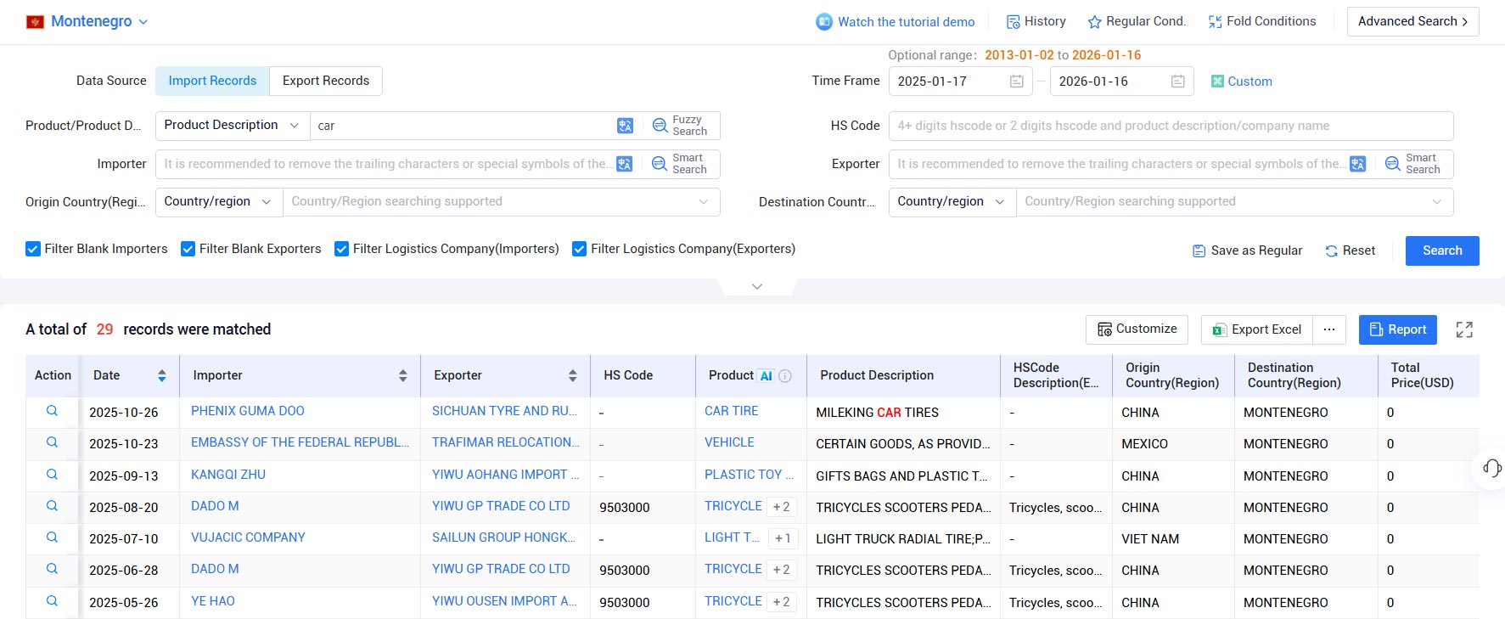View details for KANGQI ZHU row

click(52, 475)
